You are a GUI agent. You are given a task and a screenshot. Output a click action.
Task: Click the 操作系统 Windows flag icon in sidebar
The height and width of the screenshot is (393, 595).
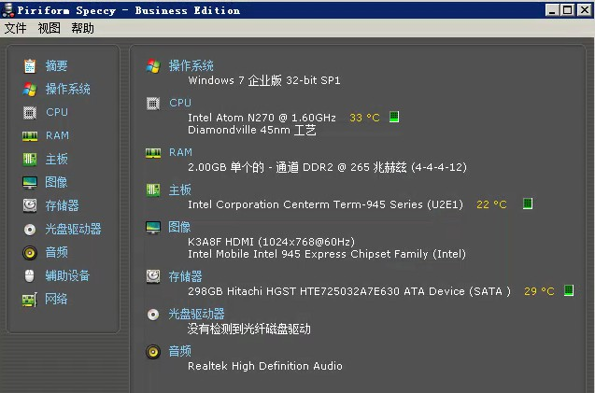(30, 90)
